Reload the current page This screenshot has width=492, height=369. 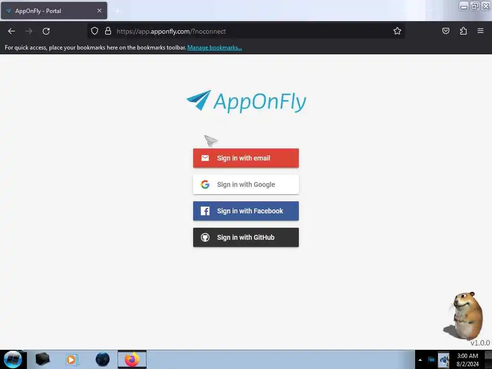point(46,31)
